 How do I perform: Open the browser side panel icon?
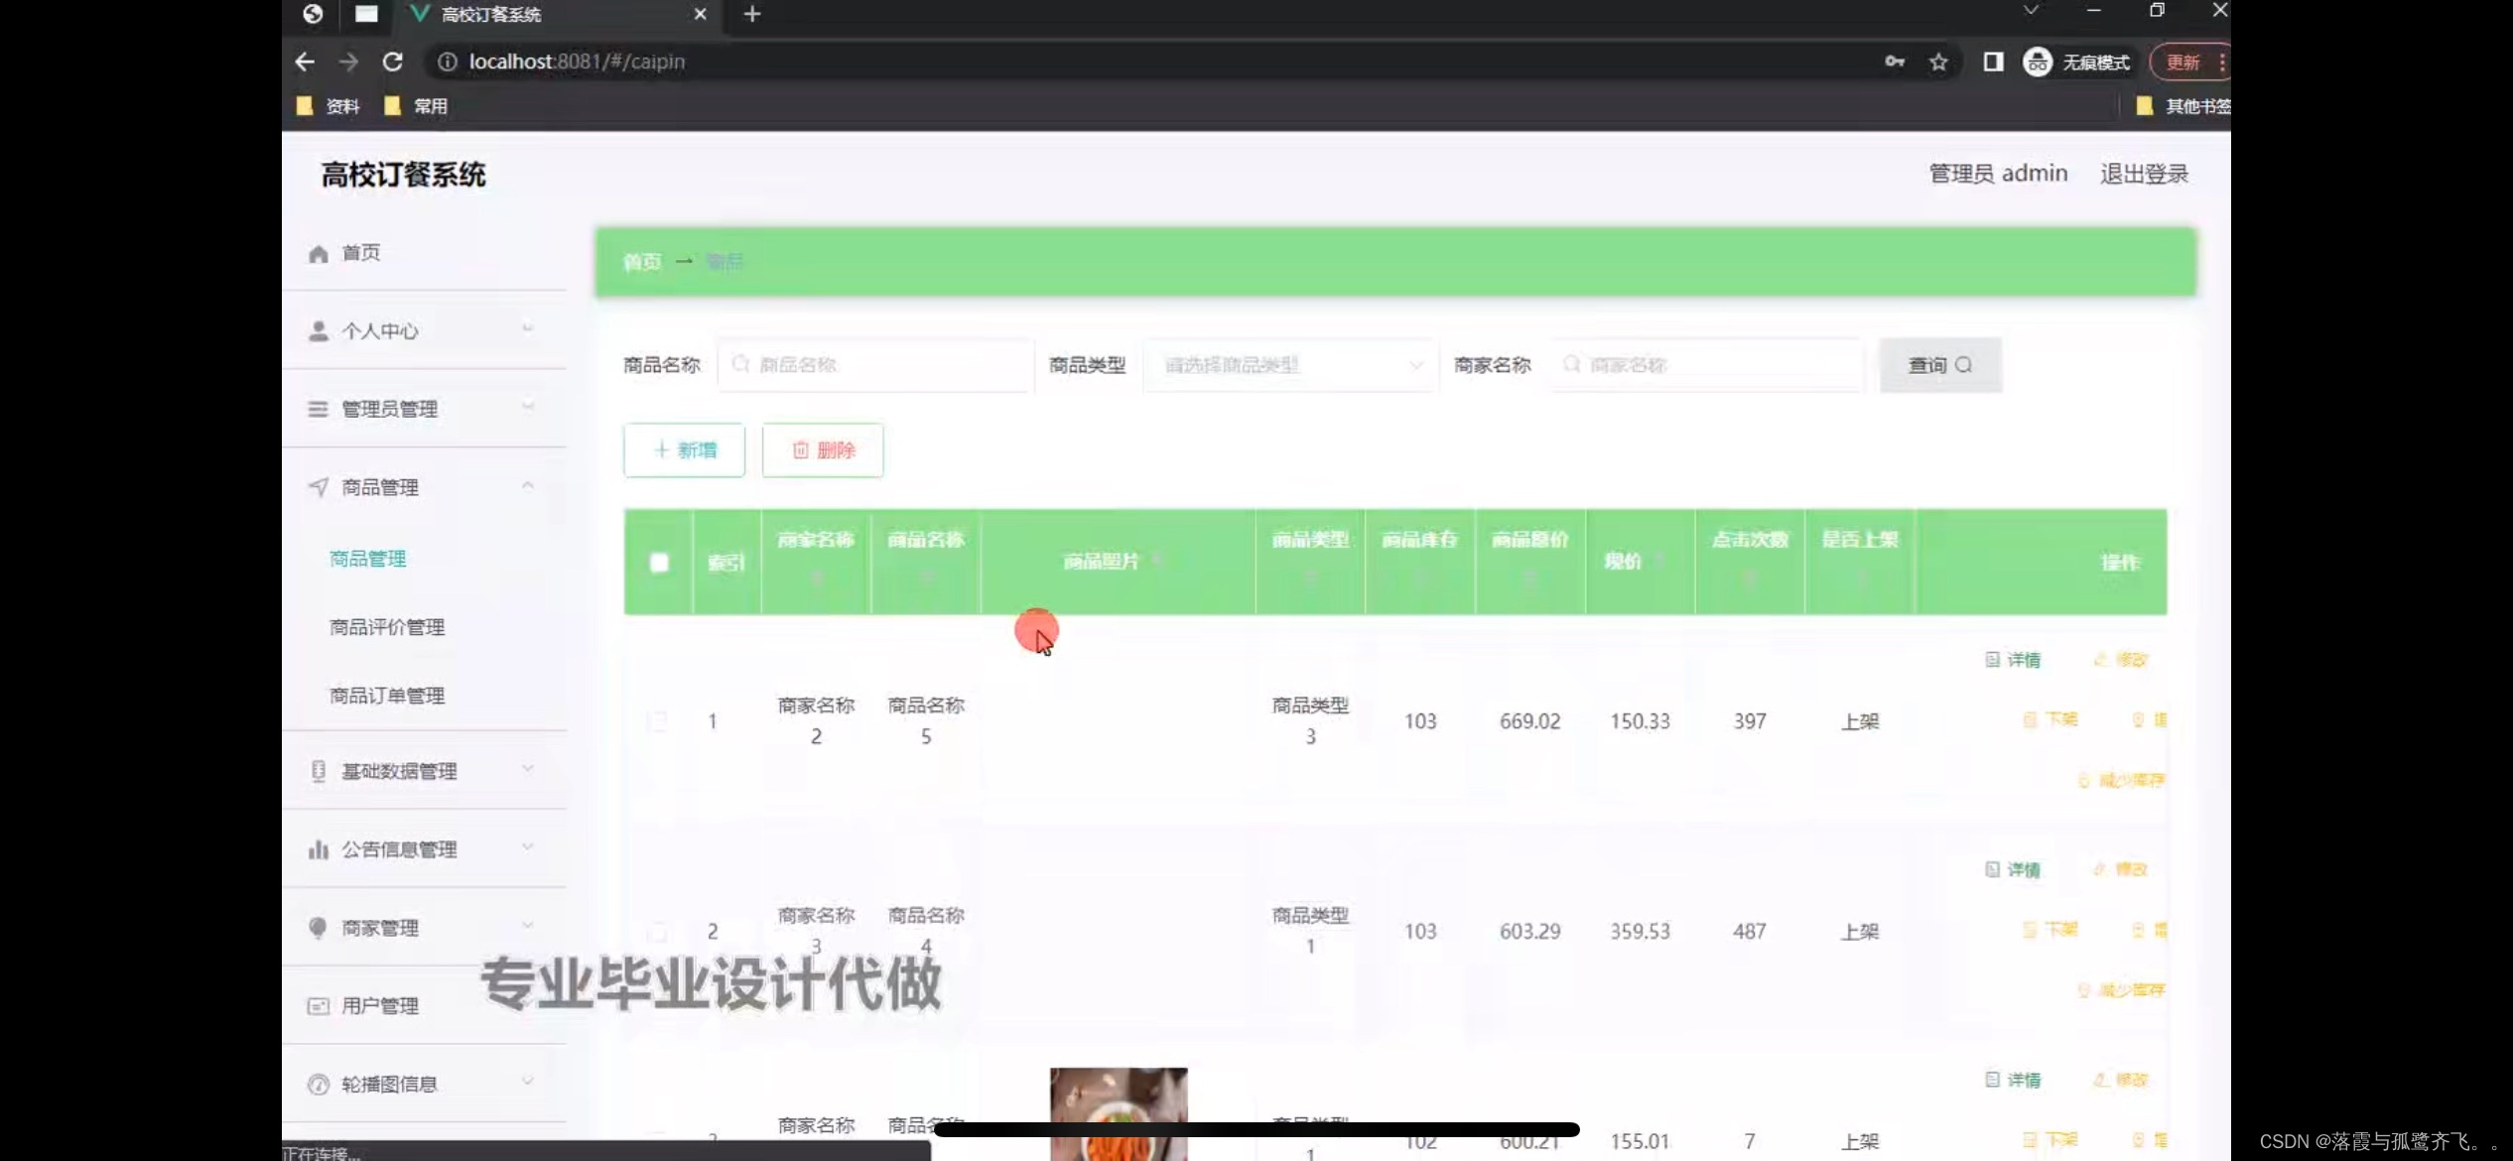(x=1993, y=62)
